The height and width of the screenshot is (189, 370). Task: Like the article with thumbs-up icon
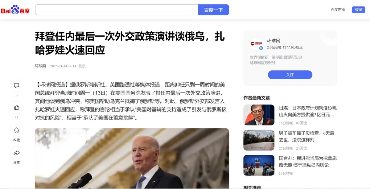[x=17, y=108]
